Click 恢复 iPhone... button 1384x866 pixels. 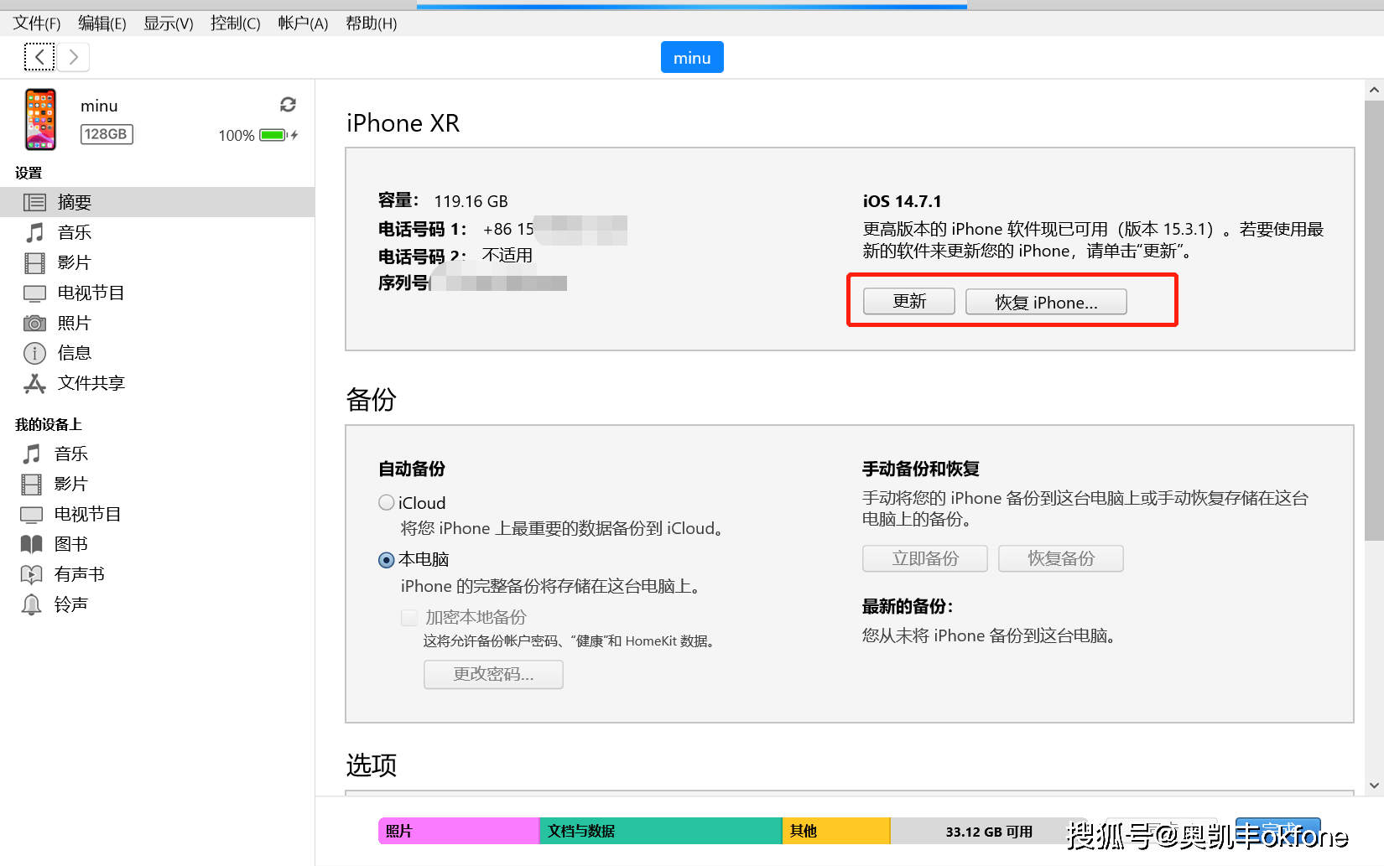pos(1046,302)
